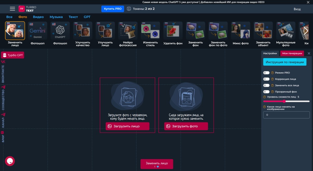Switch to the Видео category tab
Viewport: 313px width, 171px height.
[38, 17]
